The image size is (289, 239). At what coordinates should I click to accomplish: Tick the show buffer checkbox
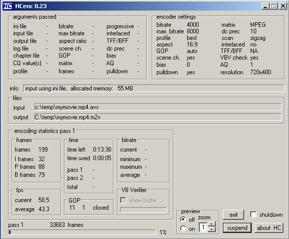(x=123, y=201)
